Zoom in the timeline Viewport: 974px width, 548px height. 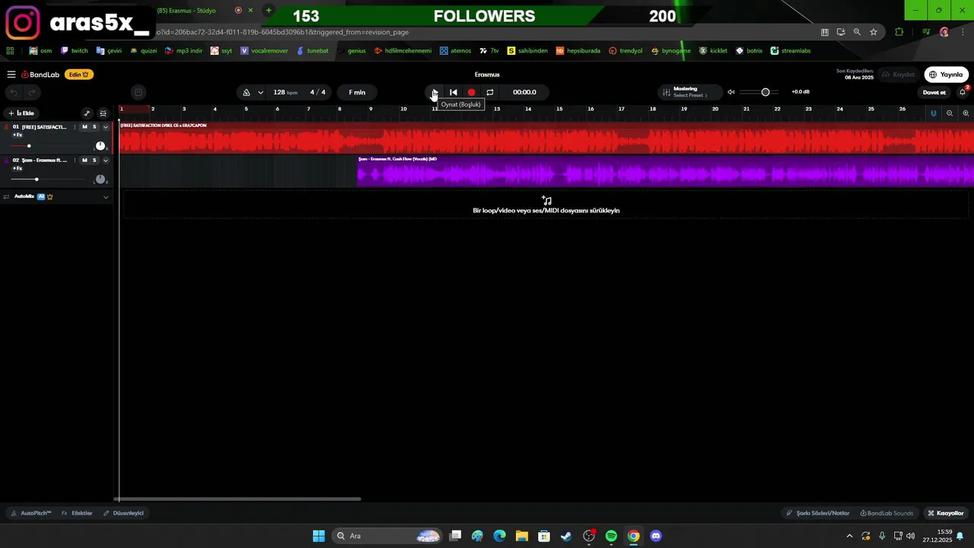tap(966, 113)
